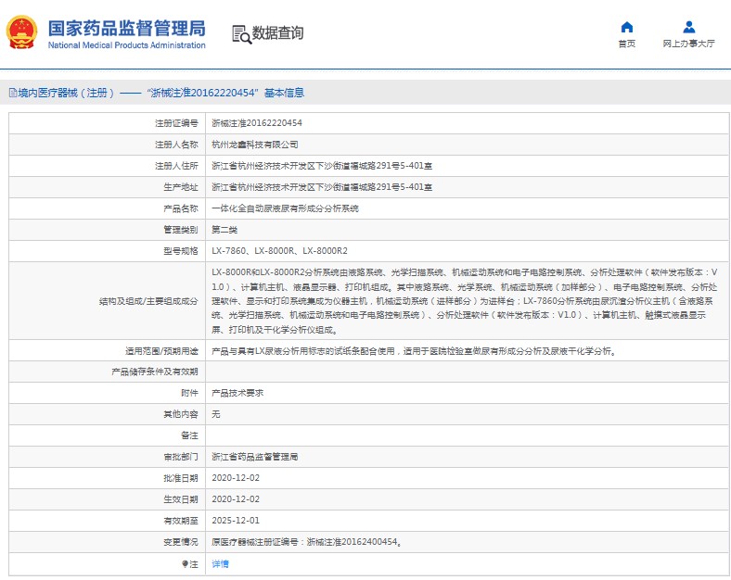
Task: Click model spec LX-7860、LX-8000R、LX-8000R2
Action: point(279,251)
